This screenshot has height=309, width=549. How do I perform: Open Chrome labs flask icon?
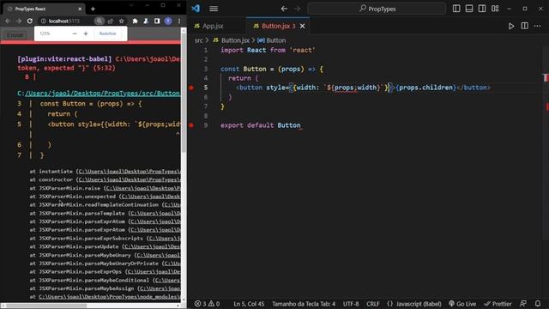pyautogui.click(x=146, y=21)
